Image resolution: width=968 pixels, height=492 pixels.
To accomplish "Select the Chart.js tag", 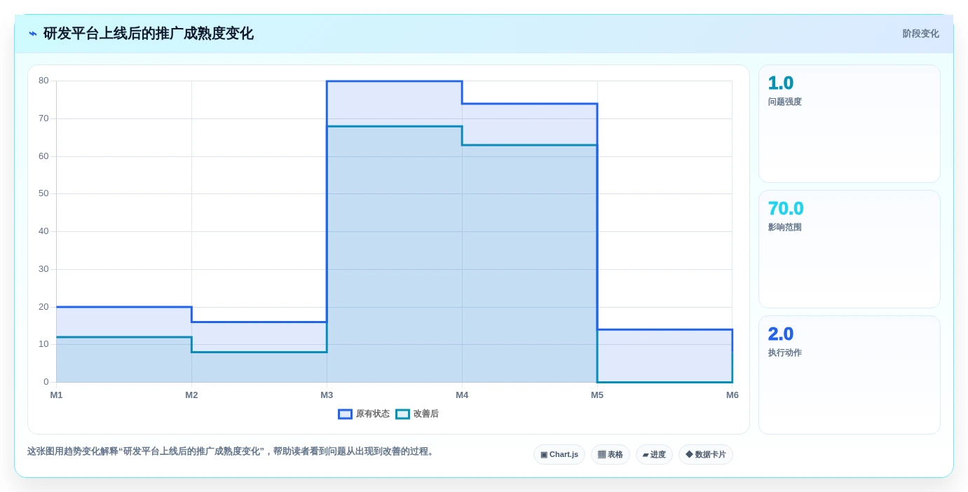I will (x=559, y=455).
